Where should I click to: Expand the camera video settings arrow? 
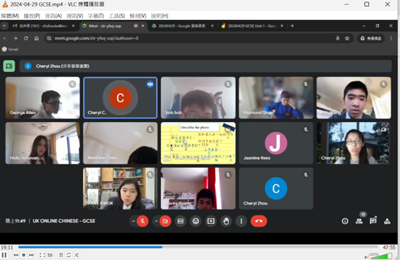coord(156,221)
